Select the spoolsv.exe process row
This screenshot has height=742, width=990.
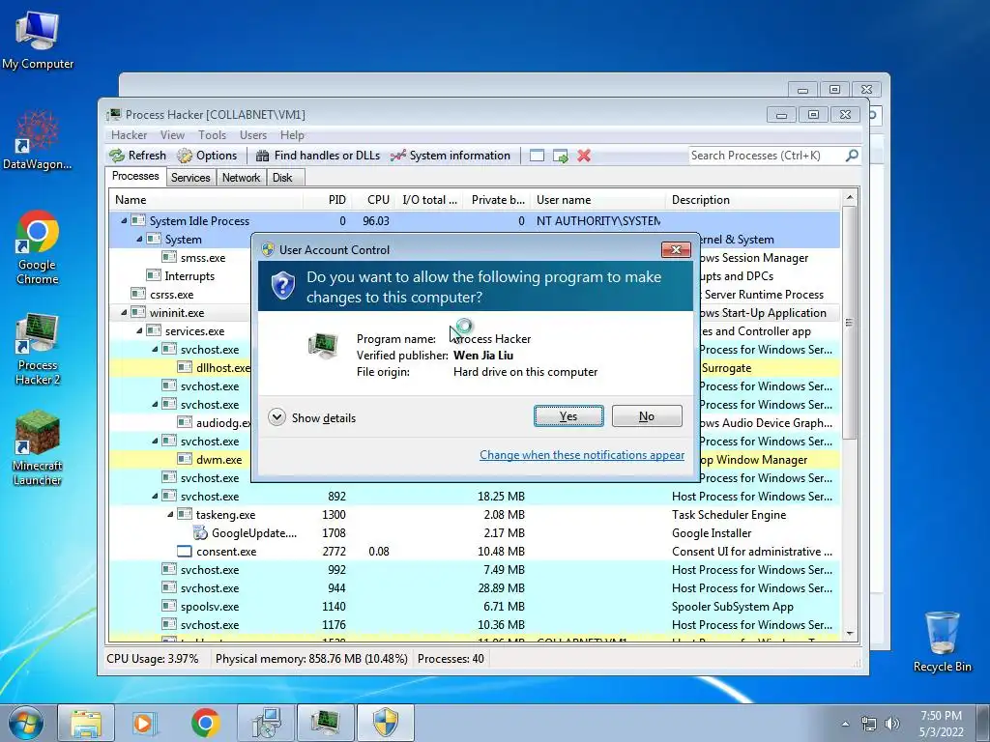pos(474,607)
